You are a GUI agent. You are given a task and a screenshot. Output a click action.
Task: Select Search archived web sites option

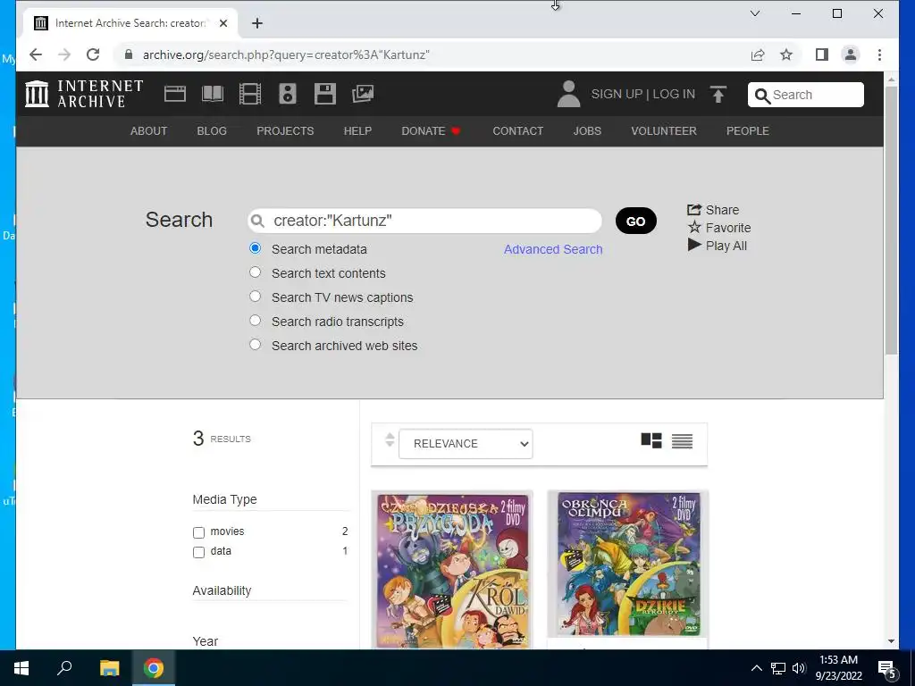(255, 344)
